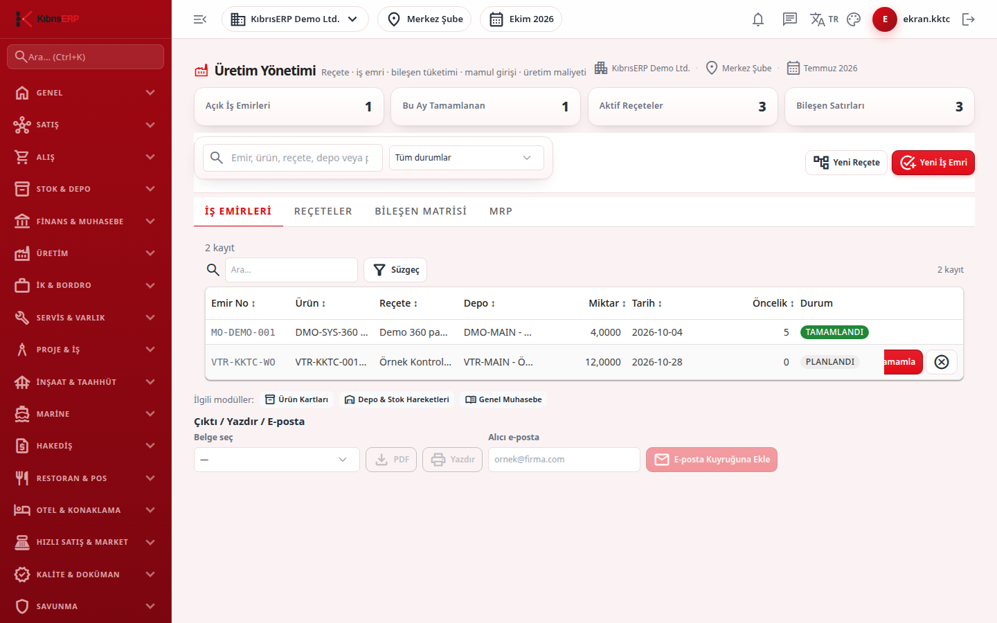
Task: Click the Yeni Reçete button
Action: coord(846,163)
